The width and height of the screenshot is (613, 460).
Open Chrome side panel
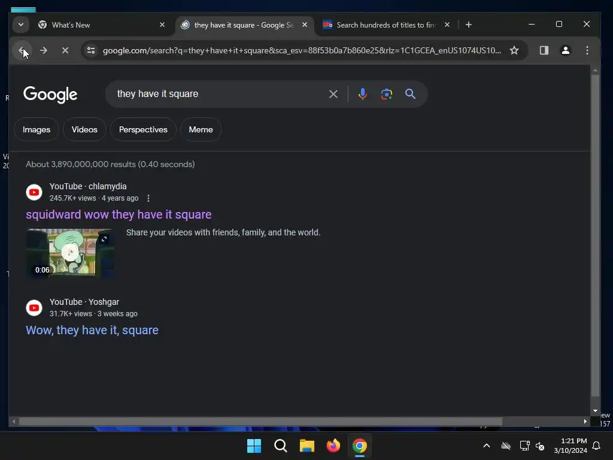click(544, 50)
